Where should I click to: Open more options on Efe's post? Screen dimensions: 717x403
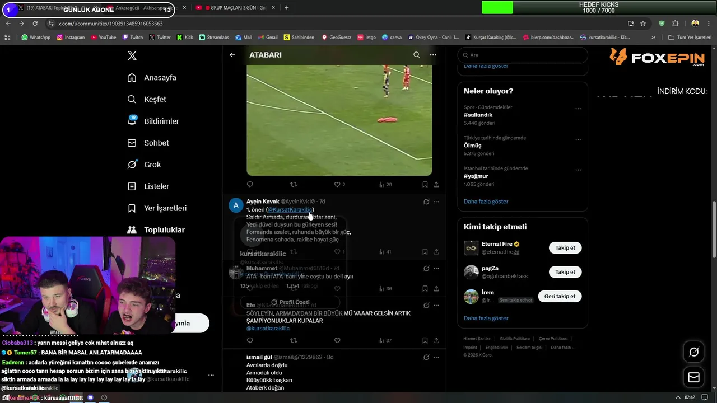coord(436,305)
